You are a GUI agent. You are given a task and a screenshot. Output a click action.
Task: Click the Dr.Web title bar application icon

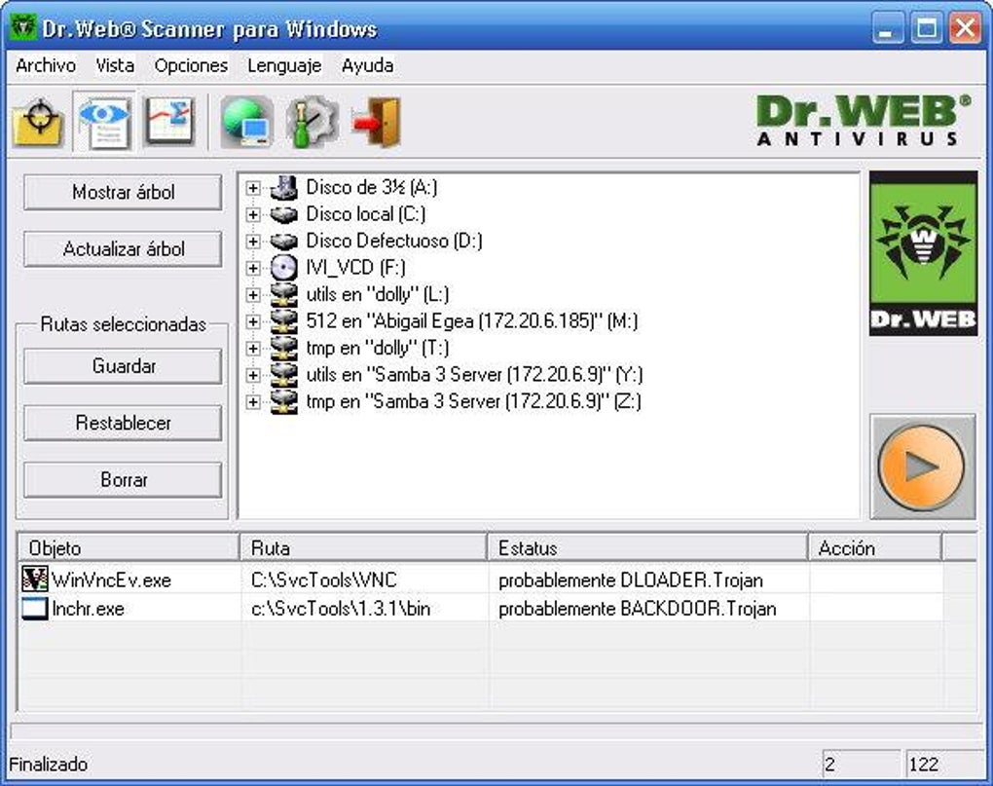(23, 27)
